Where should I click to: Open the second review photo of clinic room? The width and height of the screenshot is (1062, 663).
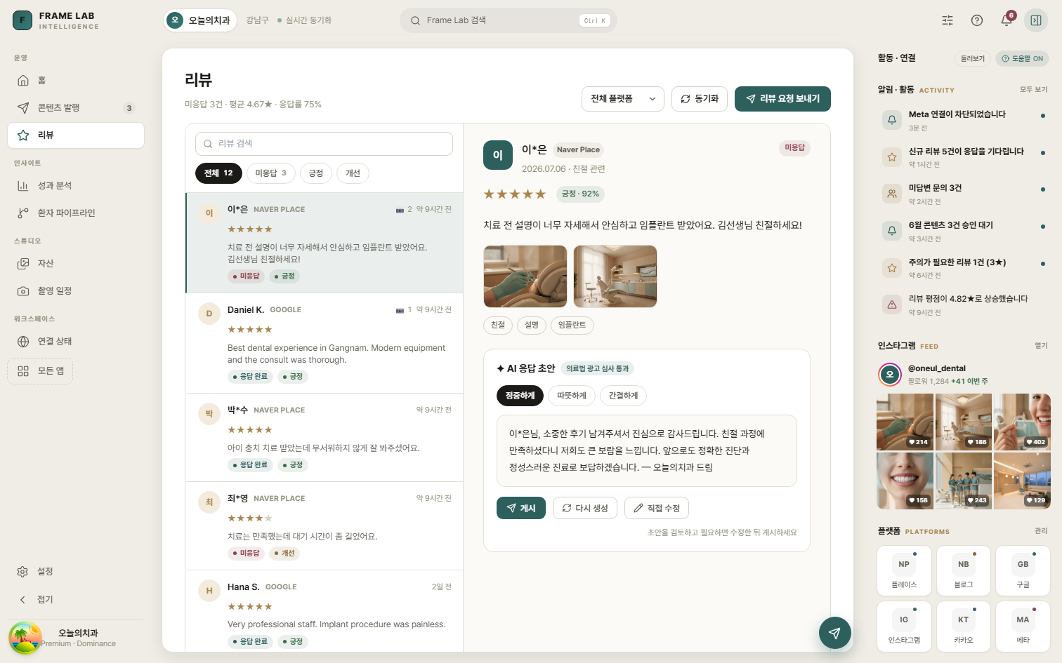click(x=615, y=276)
